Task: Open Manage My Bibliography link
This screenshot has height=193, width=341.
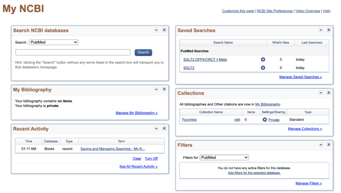Action: [x=137, y=113]
